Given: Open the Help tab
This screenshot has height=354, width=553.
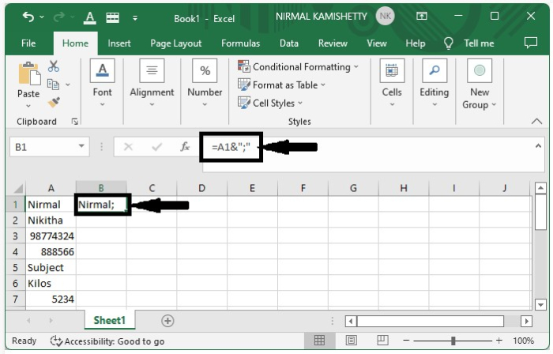Looking at the screenshot, I should (415, 43).
